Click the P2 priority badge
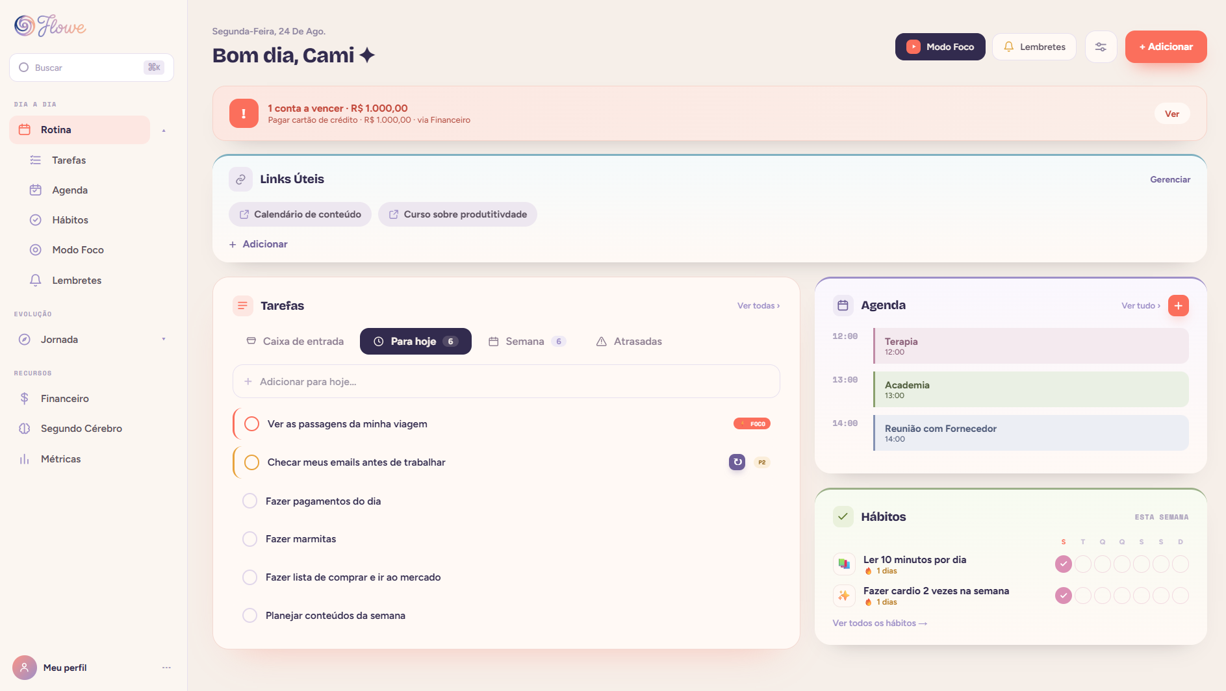This screenshot has width=1226, height=691. click(x=761, y=462)
